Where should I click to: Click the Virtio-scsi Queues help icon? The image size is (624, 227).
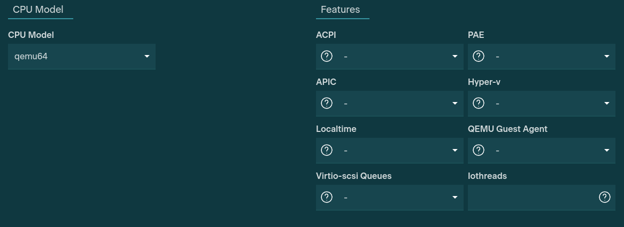327,197
